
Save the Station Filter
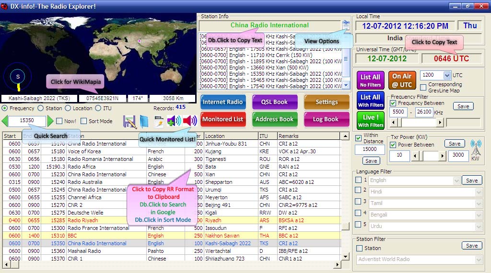[472, 246]
